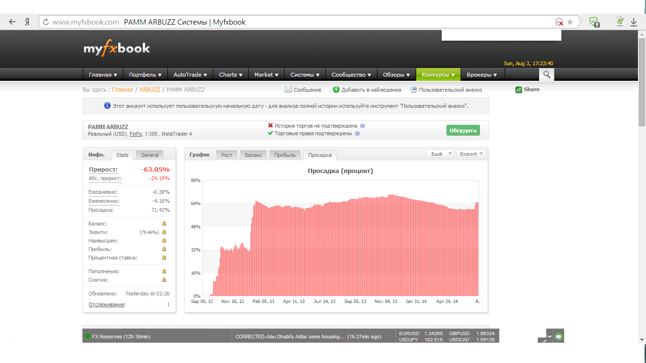This screenshot has width=646, height=363.
Task: Open the Adguard shield extension
Action: [x=594, y=22]
